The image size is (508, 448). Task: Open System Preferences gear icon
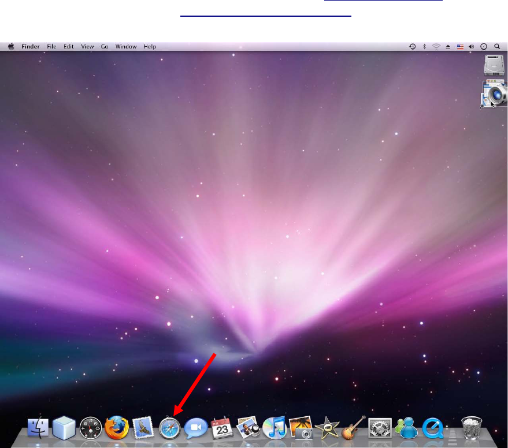click(380, 428)
